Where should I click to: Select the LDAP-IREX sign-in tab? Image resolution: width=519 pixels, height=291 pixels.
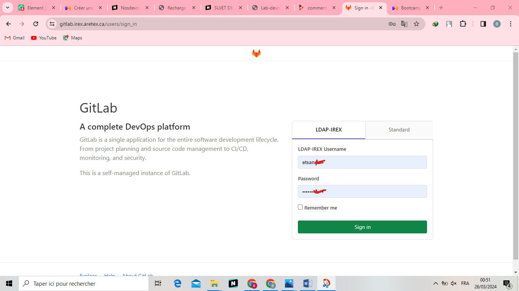pos(329,130)
